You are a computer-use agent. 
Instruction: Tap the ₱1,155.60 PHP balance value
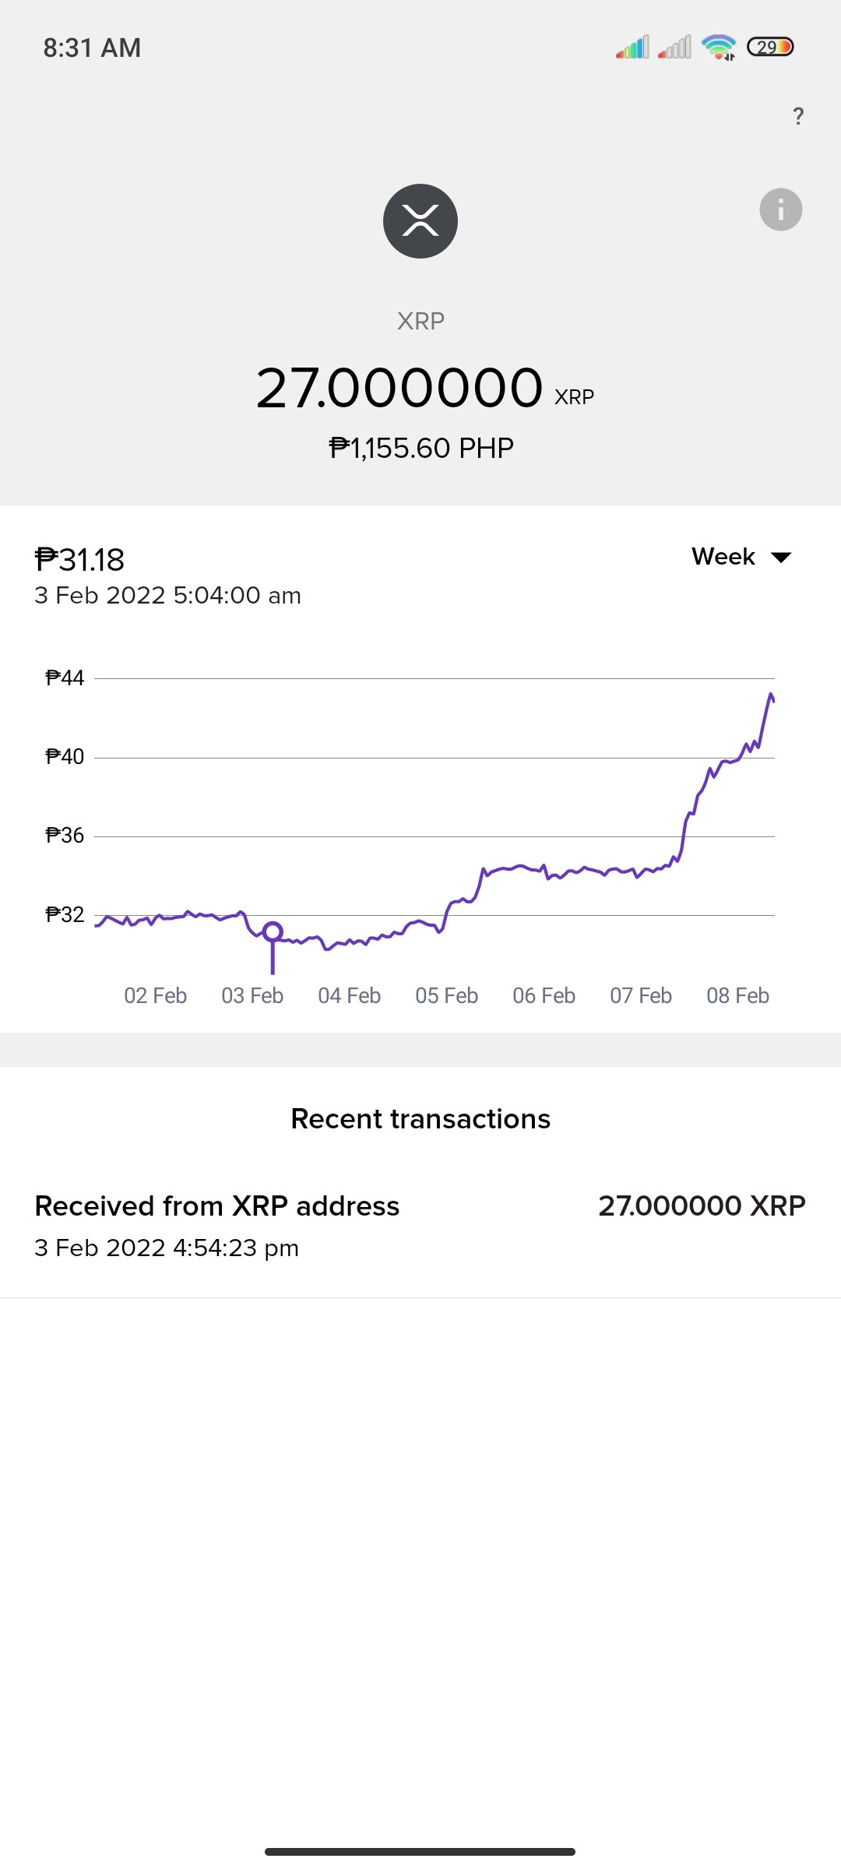point(421,448)
